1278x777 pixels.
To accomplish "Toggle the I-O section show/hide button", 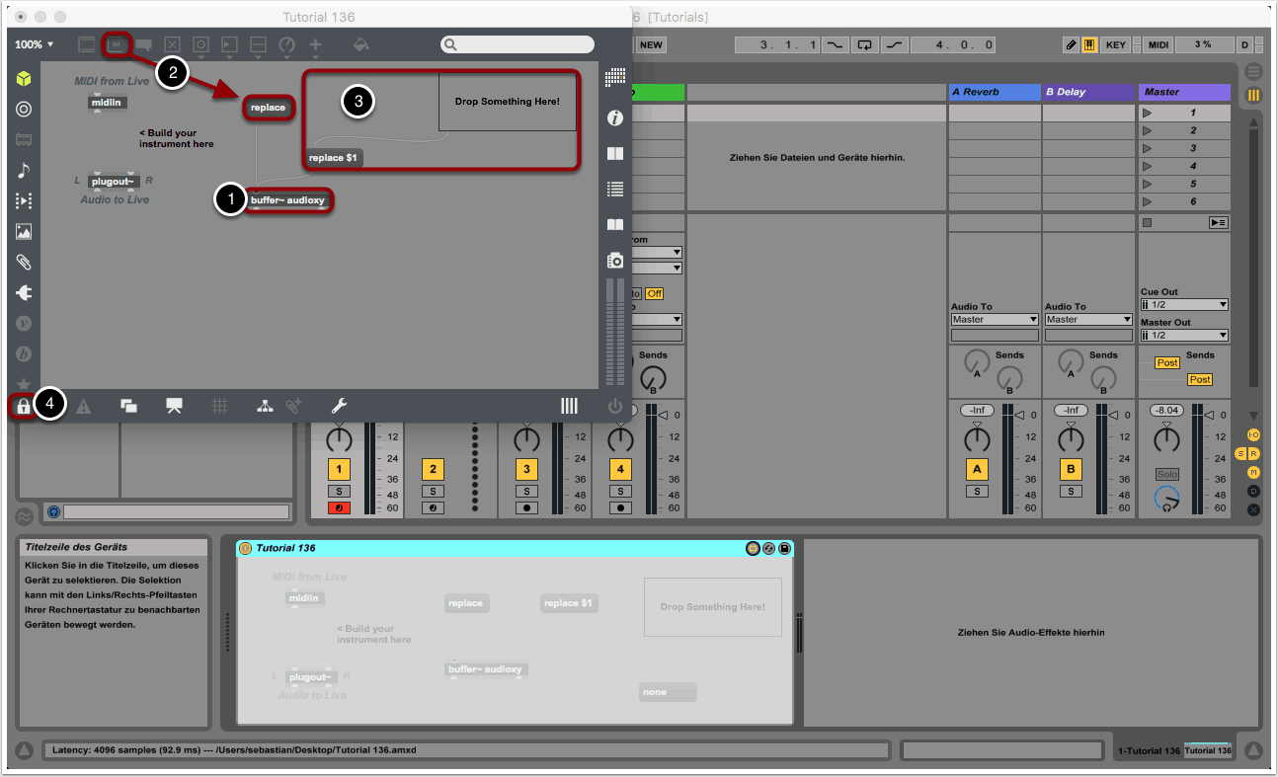I will (x=1253, y=435).
